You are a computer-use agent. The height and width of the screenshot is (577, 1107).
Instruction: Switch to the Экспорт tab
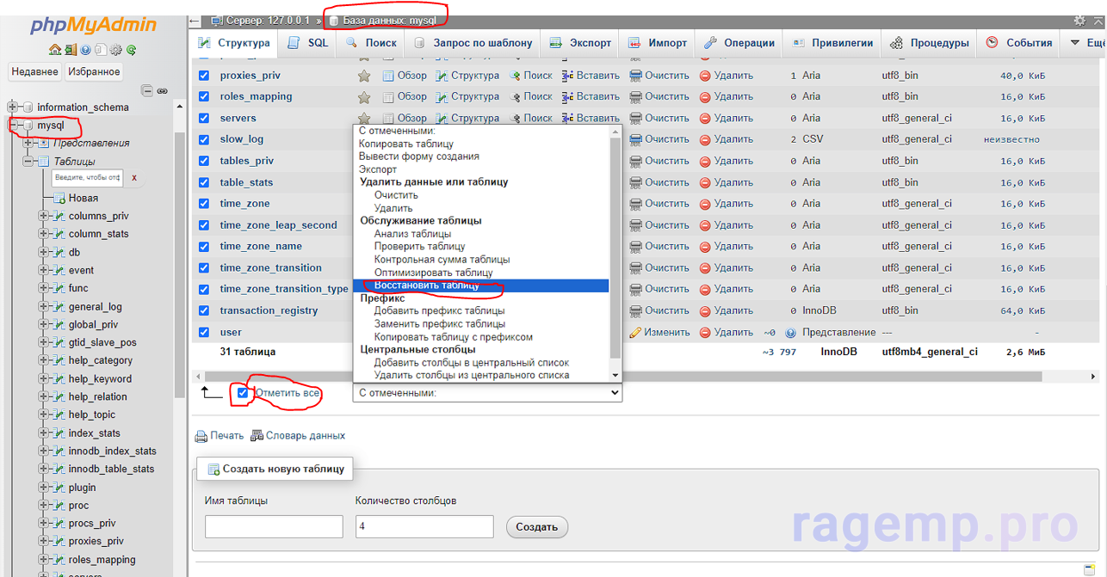pos(580,42)
